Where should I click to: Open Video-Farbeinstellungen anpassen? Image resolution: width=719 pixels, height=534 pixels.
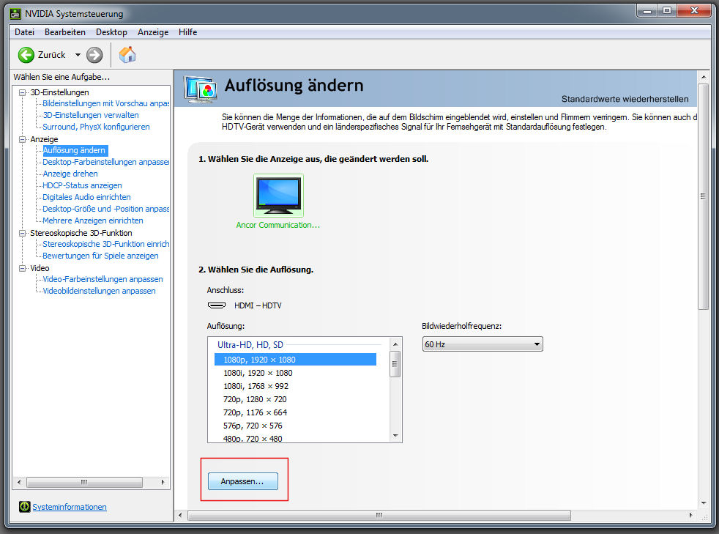pos(103,279)
